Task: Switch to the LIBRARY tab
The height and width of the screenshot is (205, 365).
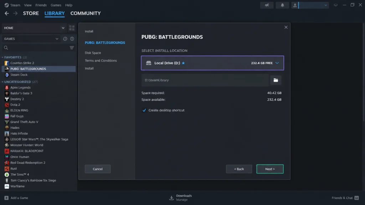Action: pos(55,14)
